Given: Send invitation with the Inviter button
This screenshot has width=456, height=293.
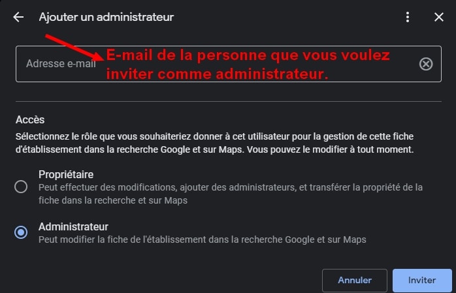Looking at the screenshot, I should click(422, 280).
